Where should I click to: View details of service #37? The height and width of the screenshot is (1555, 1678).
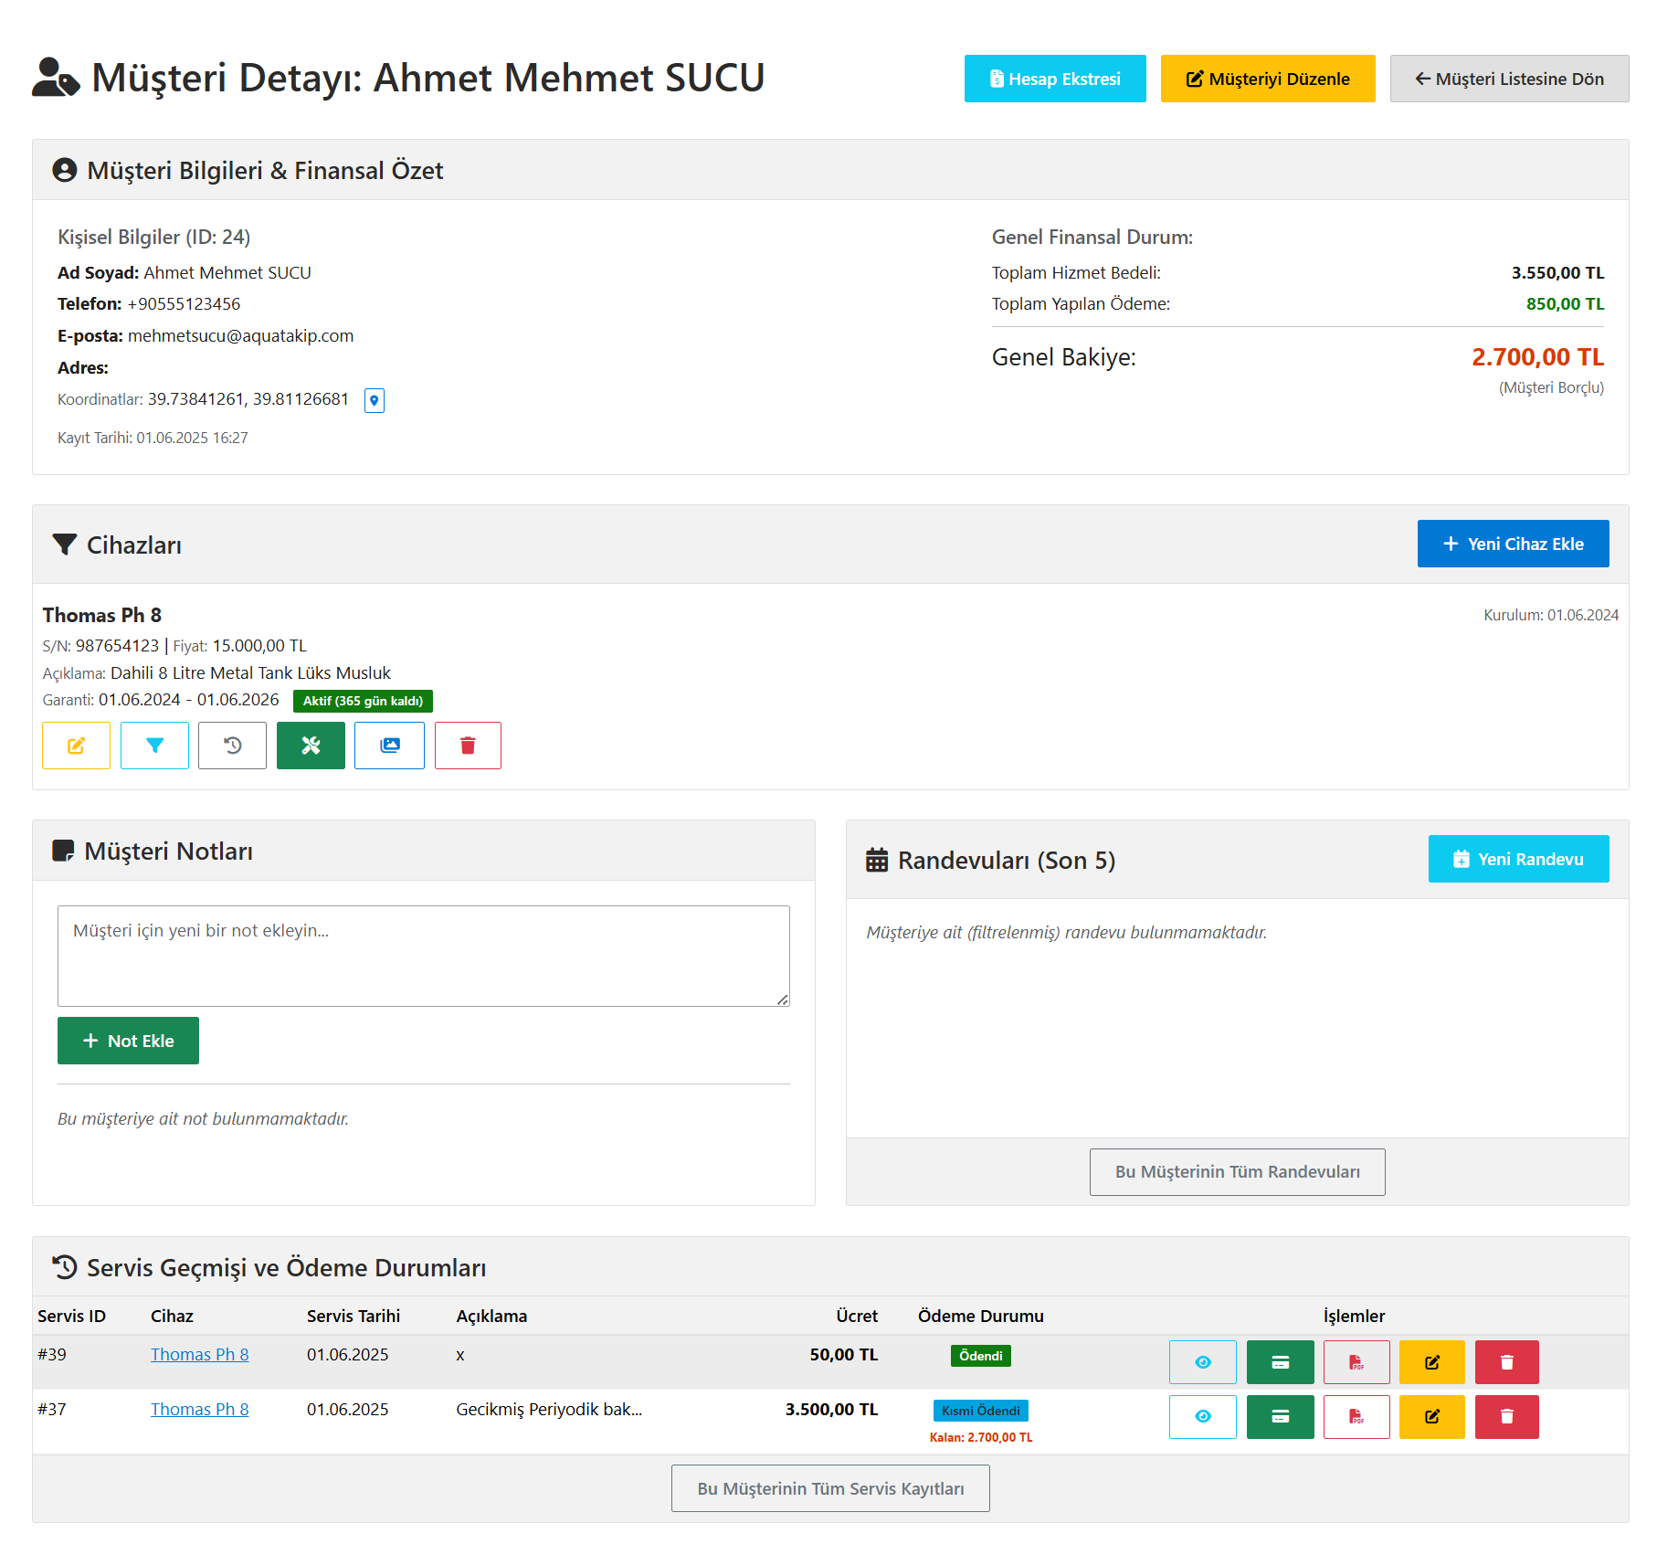[x=1202, y=1417]
